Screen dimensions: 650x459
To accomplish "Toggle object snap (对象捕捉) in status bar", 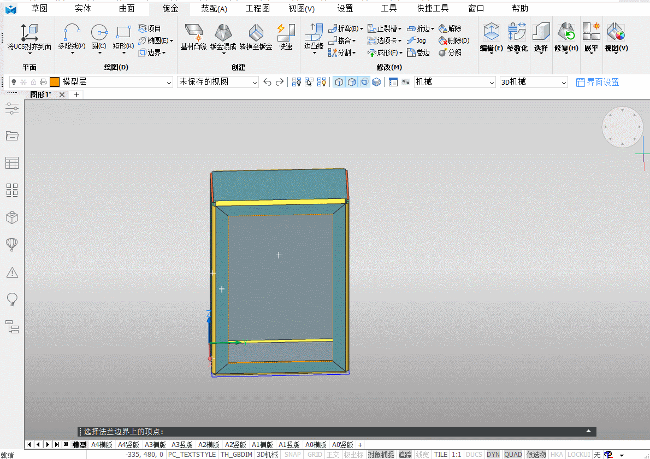I will [x=381, y=455].
